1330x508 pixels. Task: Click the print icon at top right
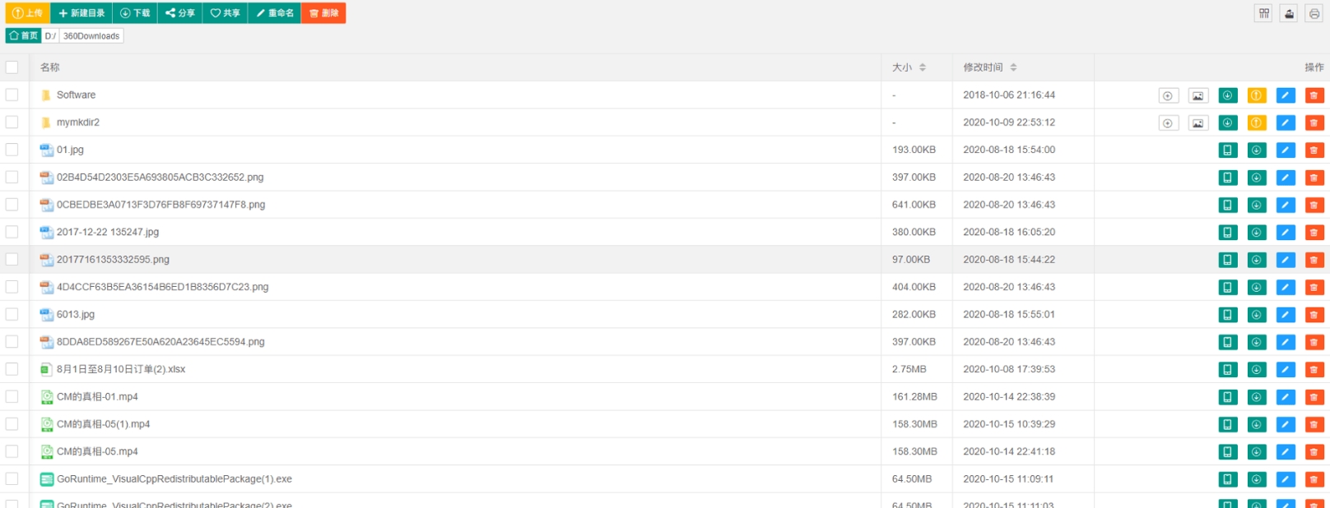coord(1314,13)
